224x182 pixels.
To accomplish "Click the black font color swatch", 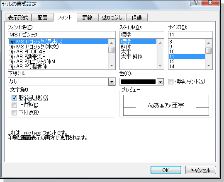I will (x=138, y=82).
